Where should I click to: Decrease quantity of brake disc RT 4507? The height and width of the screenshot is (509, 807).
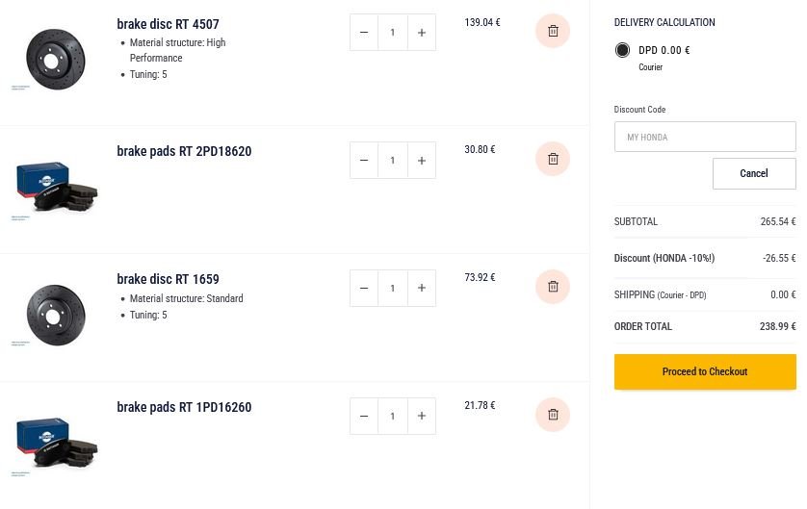click(364, 33)
